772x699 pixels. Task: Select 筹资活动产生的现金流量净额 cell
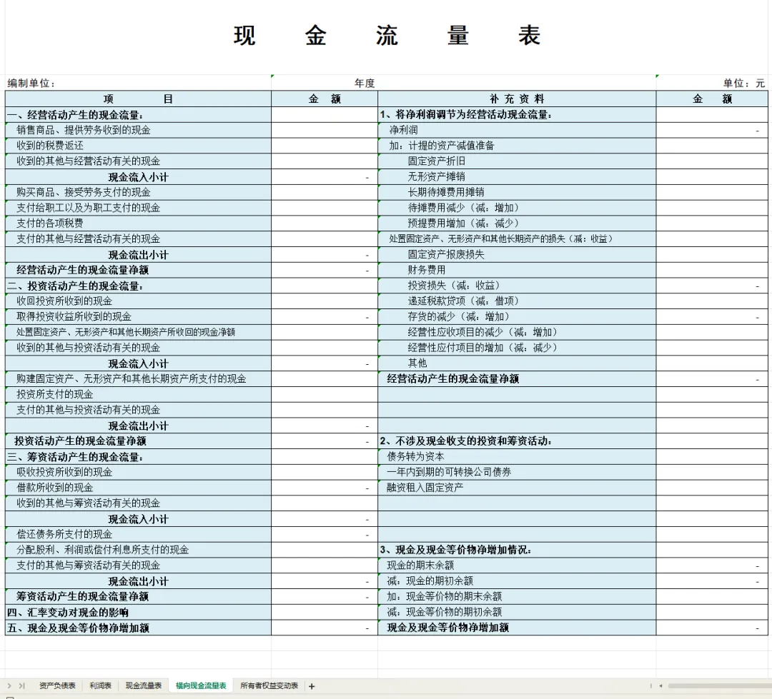(138, 597)
